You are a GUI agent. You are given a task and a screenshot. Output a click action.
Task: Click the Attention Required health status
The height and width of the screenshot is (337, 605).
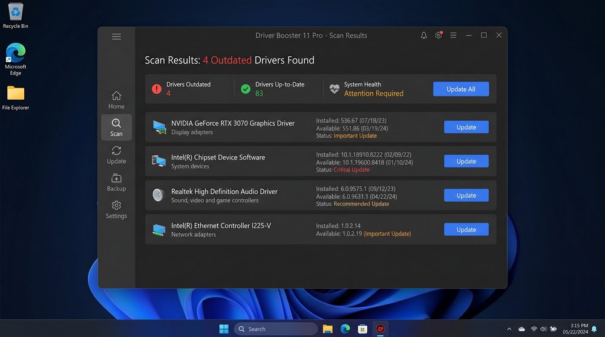[x=373, y=94]
